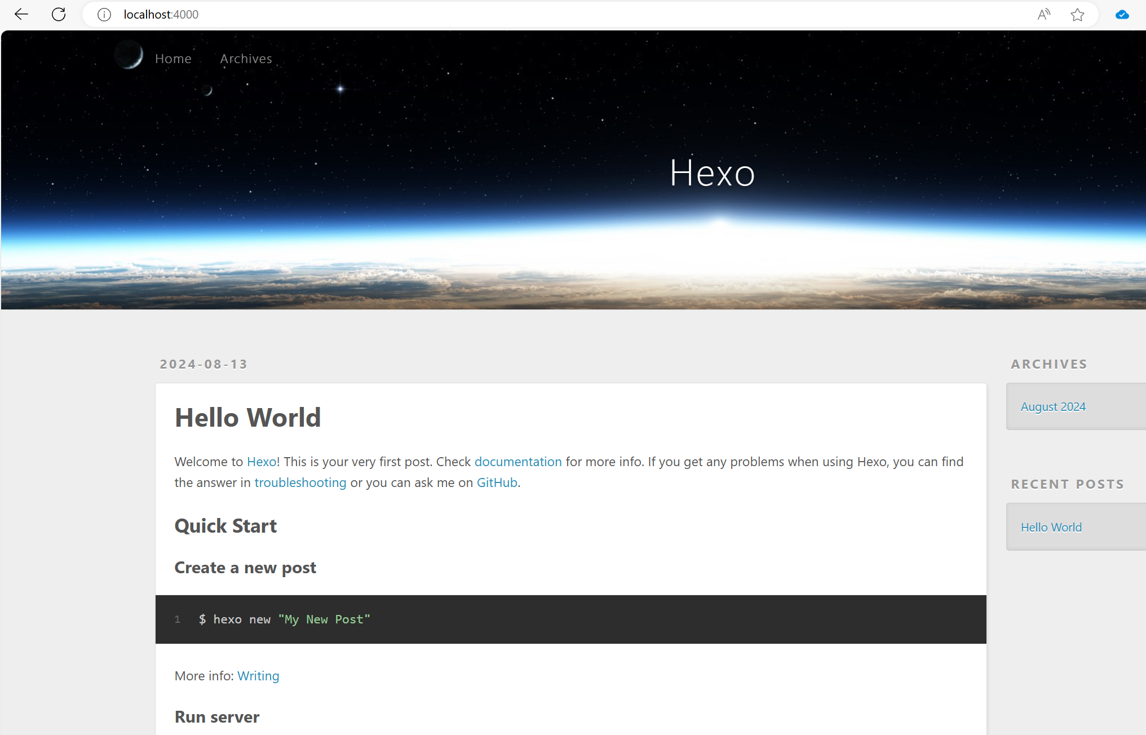Open the troubleshooting link
The width and height of the screenshot is (1146, 735).
(x=300, y=482)
